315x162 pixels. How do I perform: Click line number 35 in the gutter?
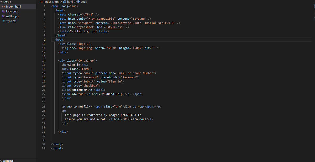pos(44,149)
